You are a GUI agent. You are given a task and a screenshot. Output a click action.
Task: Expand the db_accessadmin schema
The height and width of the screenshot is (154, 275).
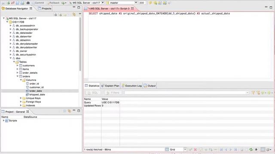[x=10, y=26]
